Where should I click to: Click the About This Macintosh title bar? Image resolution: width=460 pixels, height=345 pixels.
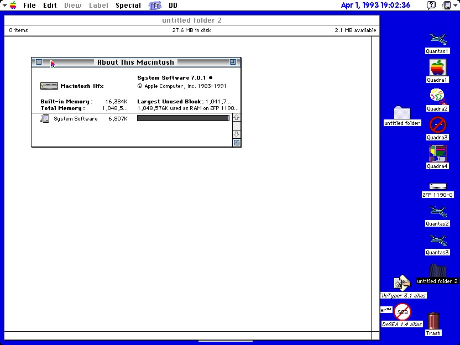pos(136,62)
